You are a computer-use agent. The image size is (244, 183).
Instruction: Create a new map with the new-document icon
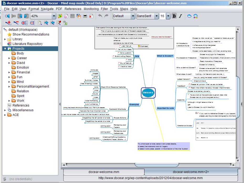[66, 16]
